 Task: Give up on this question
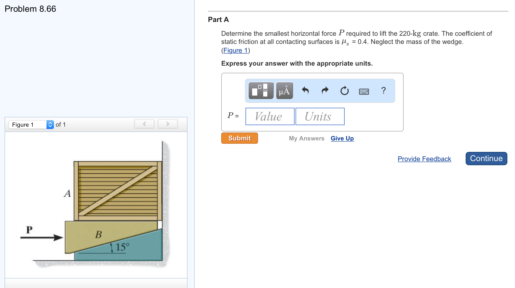coord(342,138)
